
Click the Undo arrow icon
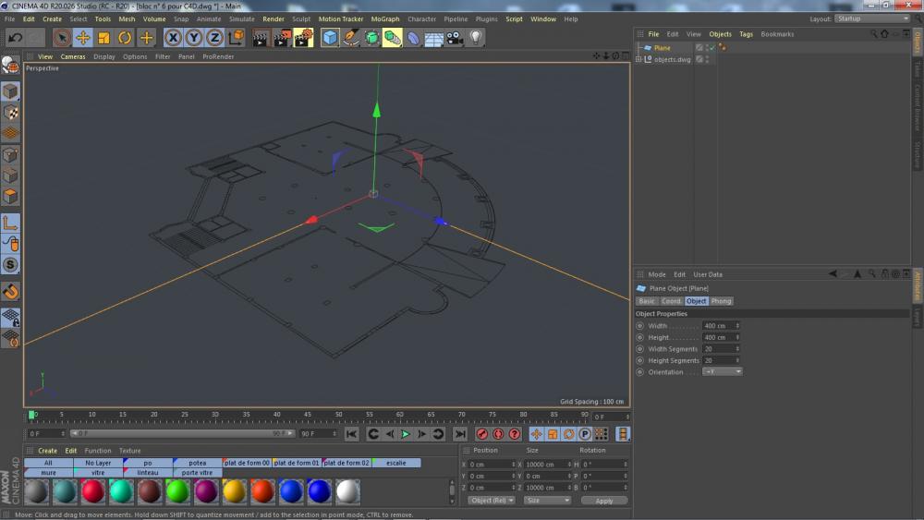coord(15,38)
